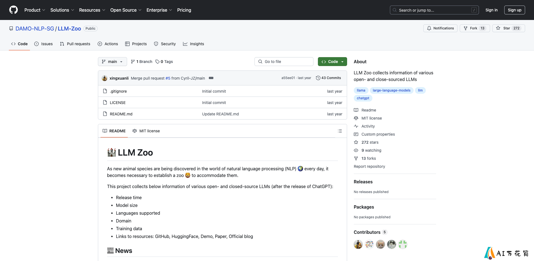Open the Actions tab

[108, 44]
